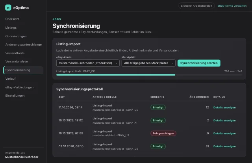Click the timestamp '10.10.2026, 07:55'
Screen dimensions: 252x163
click(71, 134)
